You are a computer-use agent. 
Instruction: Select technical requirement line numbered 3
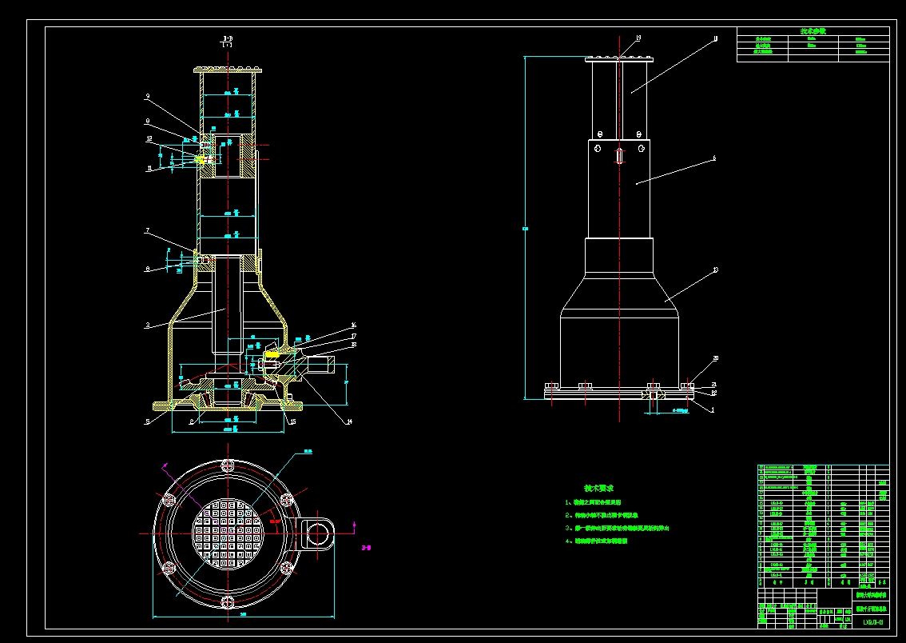coord(617,528)
